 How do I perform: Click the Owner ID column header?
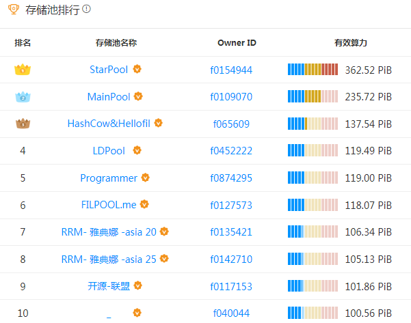(x=237, y=42)
